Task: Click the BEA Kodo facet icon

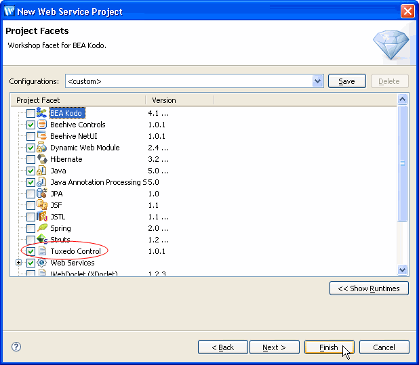Action: coord(41,113)
